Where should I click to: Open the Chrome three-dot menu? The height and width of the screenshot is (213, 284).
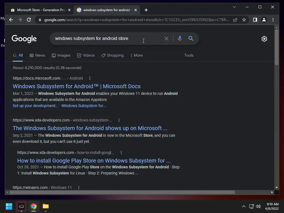point(273,20)
